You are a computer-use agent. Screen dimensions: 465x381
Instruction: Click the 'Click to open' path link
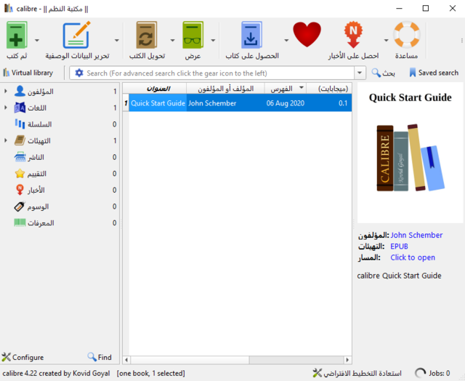(x=413, y=257)
